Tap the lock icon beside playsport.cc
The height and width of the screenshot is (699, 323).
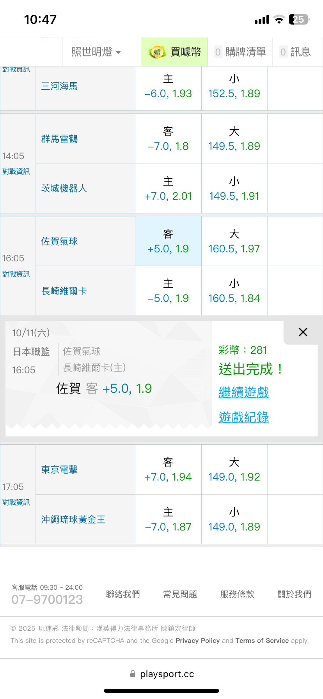click(133, 674)
